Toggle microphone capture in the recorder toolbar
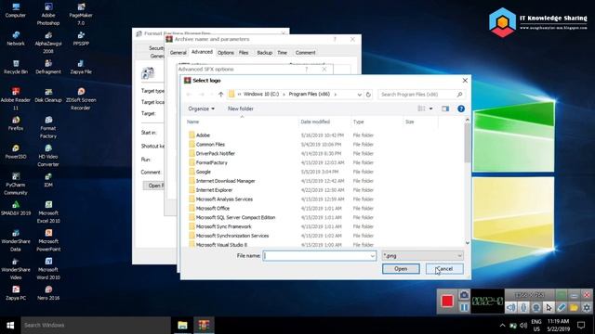The width and height of the screenshot is (595, 334). pos(523,307)
